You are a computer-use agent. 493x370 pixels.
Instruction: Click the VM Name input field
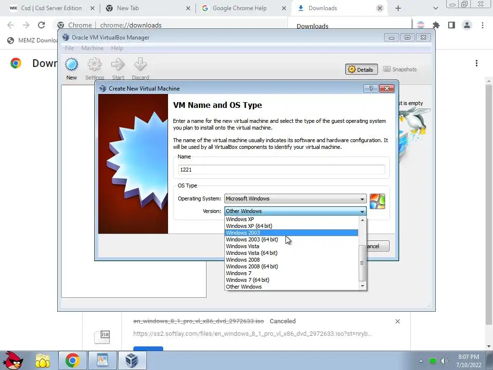coord(281,170)
